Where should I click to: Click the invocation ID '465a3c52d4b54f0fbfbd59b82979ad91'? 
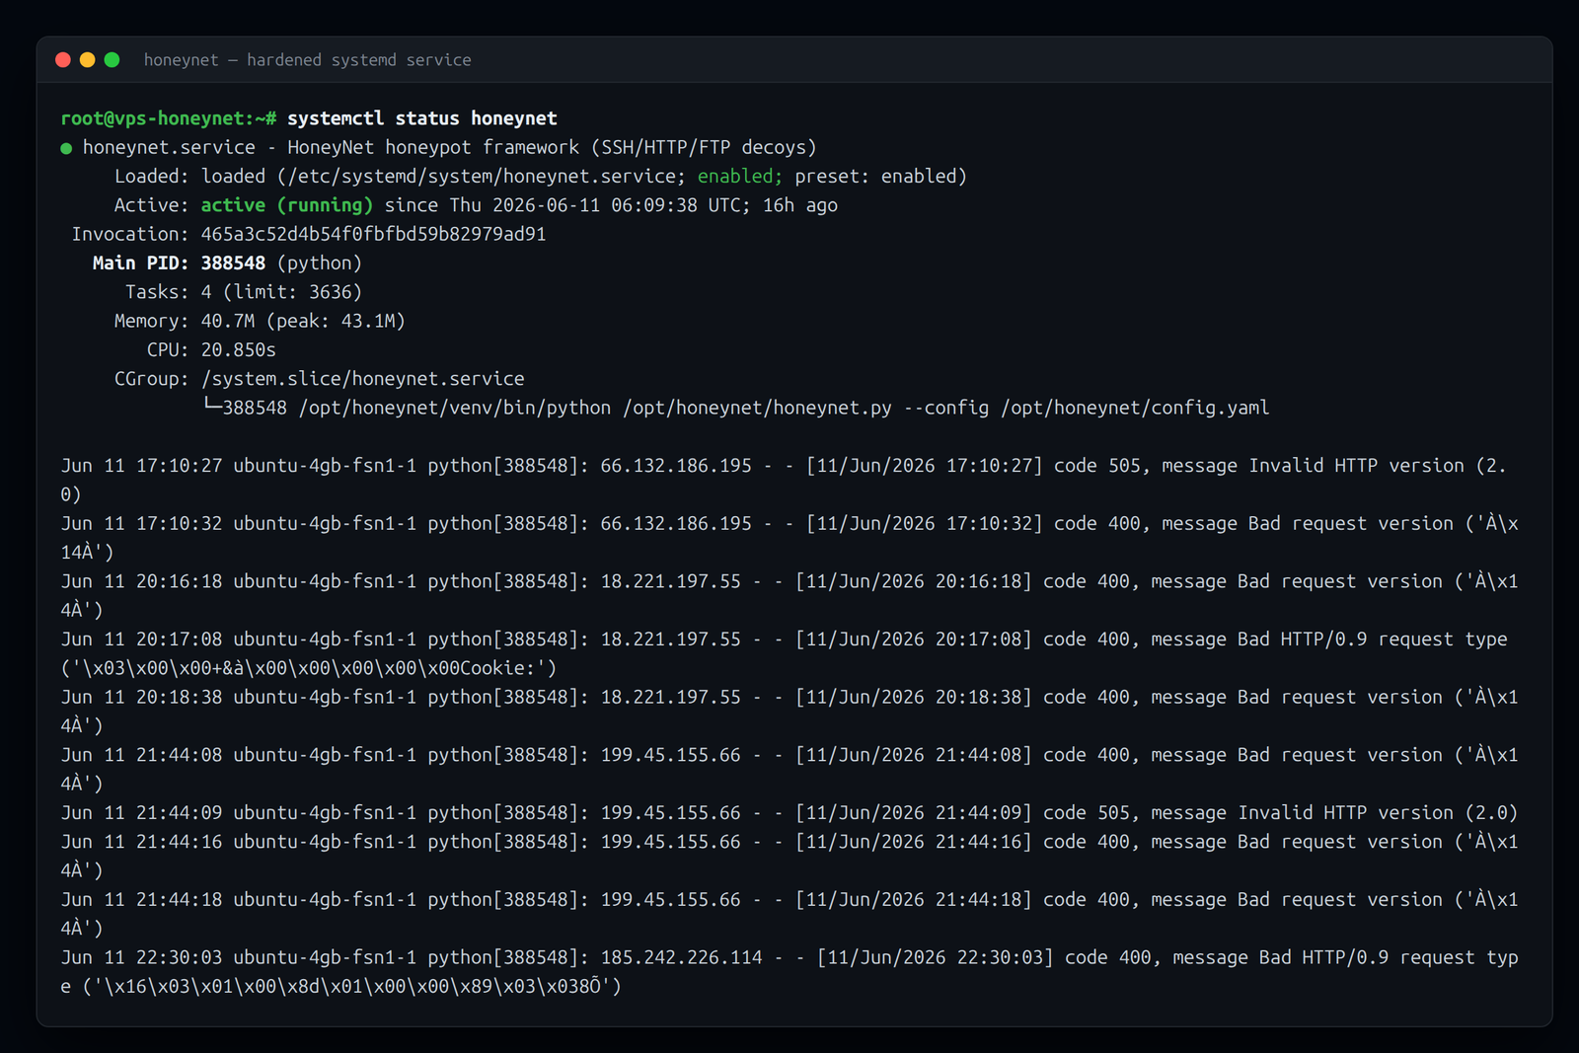coord(374,234)
